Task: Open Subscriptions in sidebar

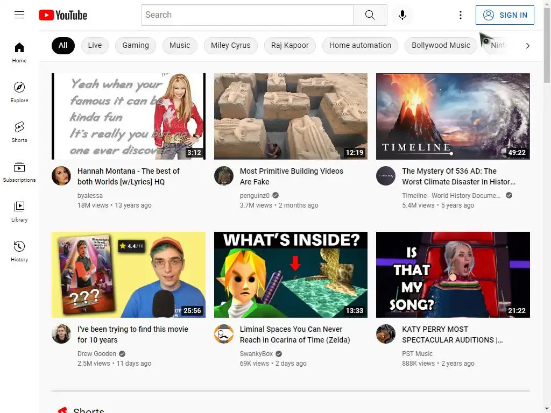Action: tap(19, 172)
